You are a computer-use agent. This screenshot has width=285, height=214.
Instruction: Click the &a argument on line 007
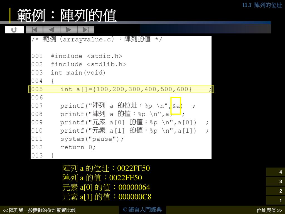tap(176, 106)
